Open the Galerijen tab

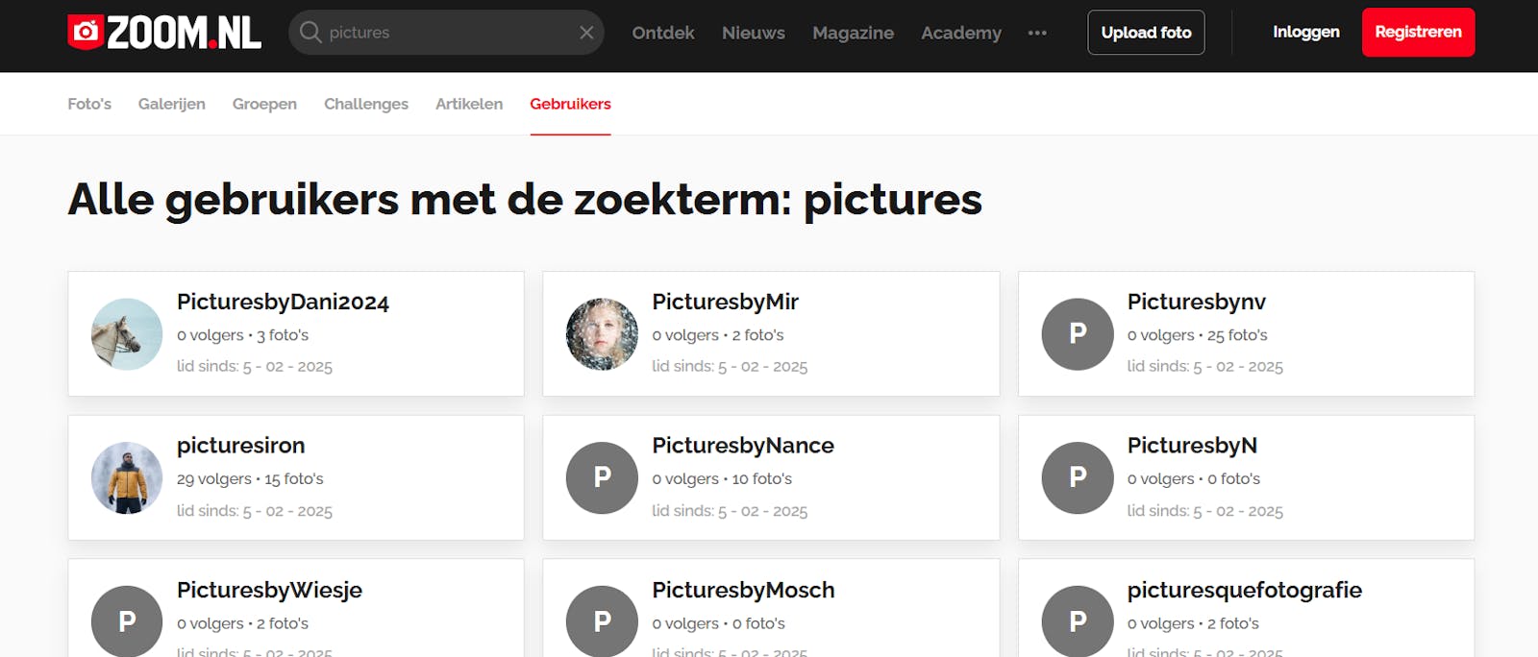coord(171,104)
